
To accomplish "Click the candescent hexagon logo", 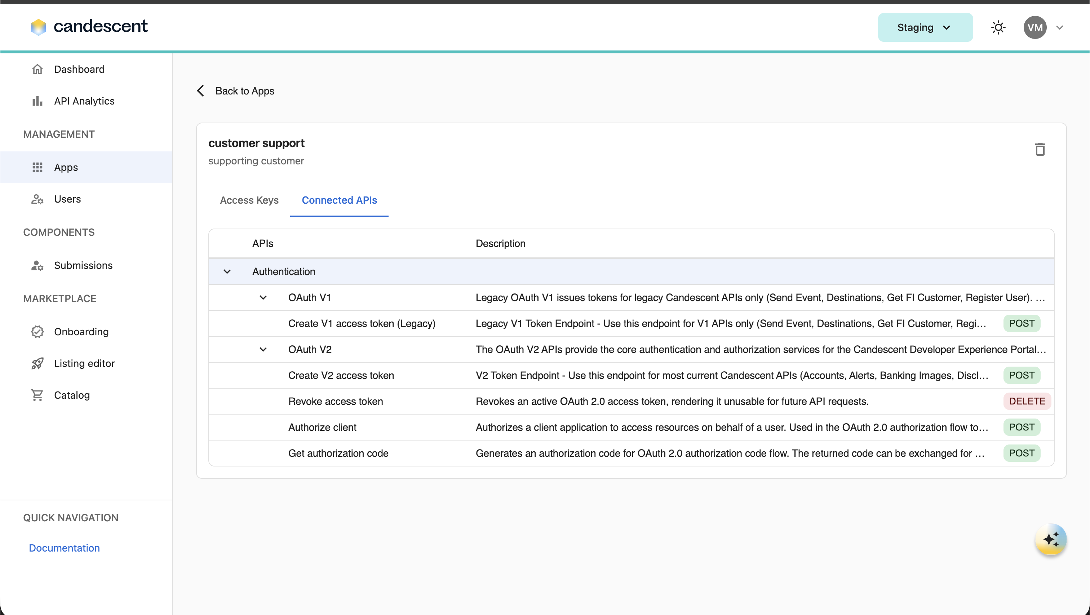I will pyautogui.click(x=38, y=27).
